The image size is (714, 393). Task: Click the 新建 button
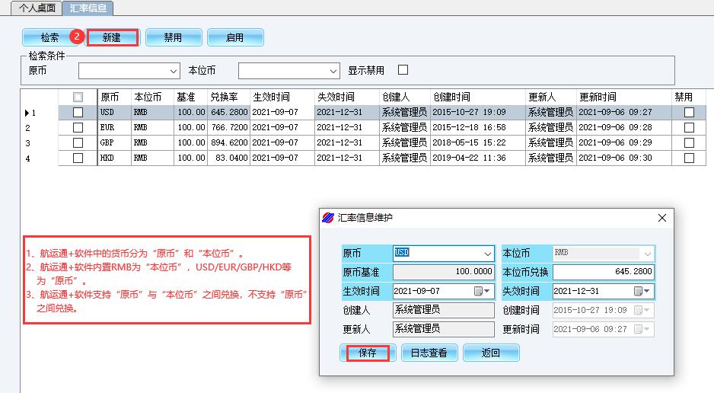[x=112, y=37]
